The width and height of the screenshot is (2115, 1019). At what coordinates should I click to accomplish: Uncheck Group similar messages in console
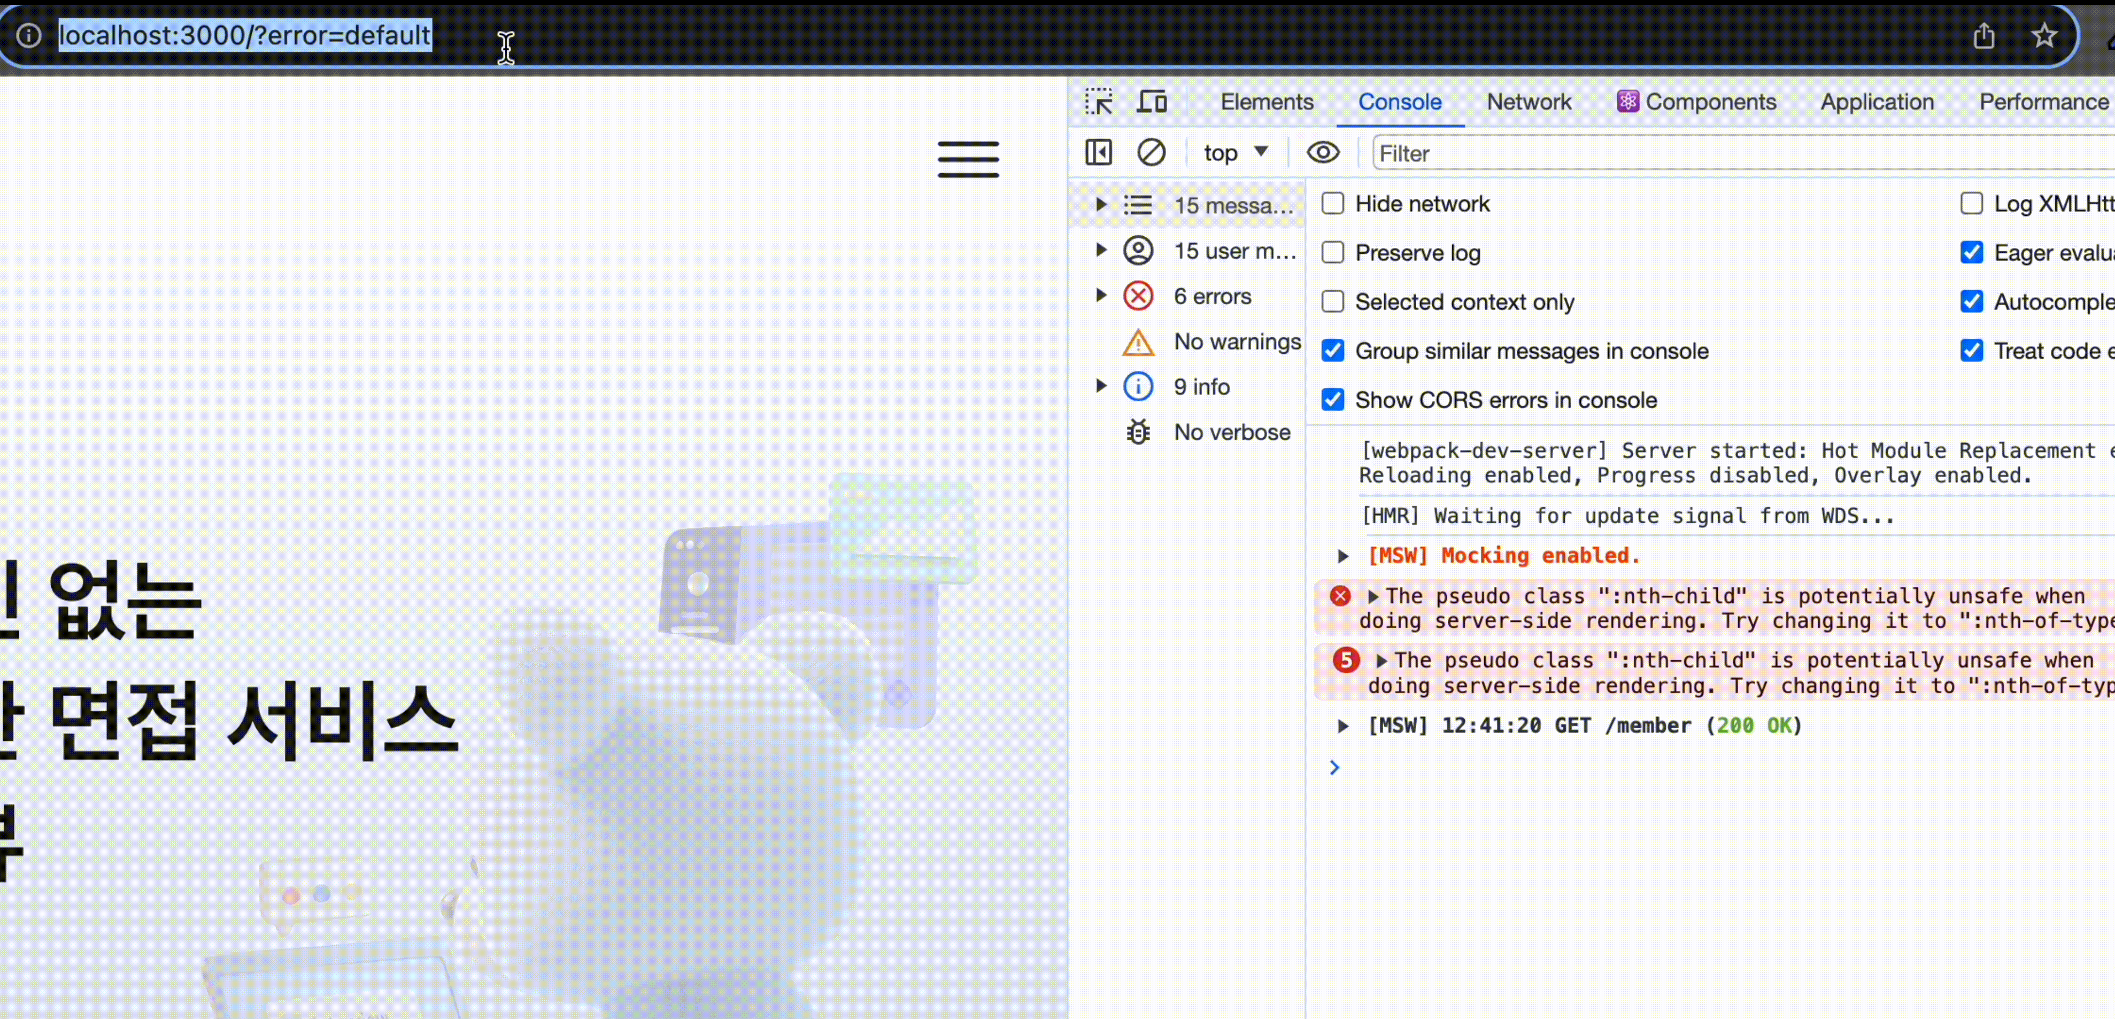click(x=1332, y=351)
